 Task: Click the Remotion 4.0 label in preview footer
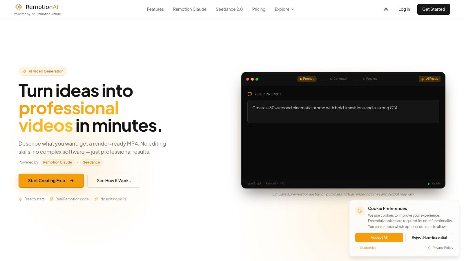pyautogui.click(x=275, y=184)
